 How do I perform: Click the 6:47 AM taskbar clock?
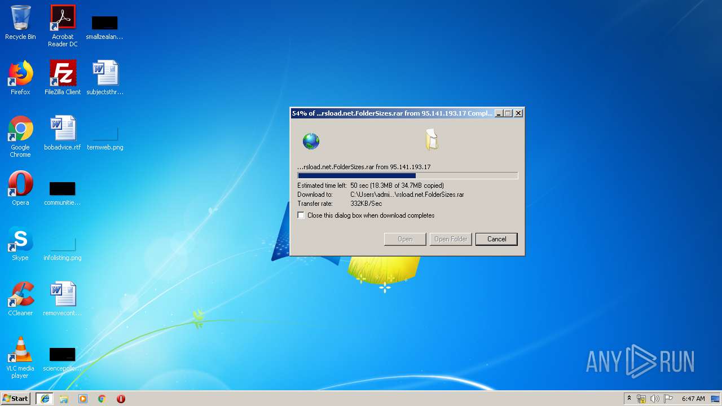click(693, 399)
